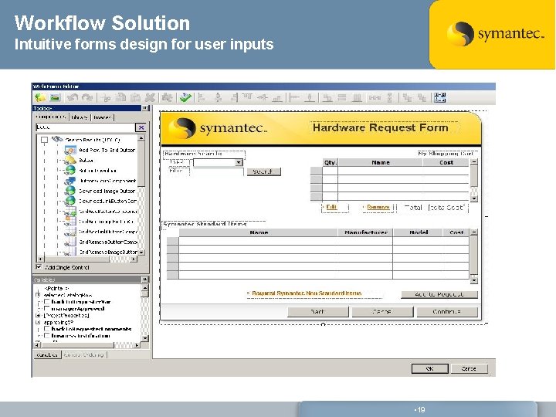Toggle the Add Single Control checkbox
Screen dimensions: 556x417
tap(39, 267)
